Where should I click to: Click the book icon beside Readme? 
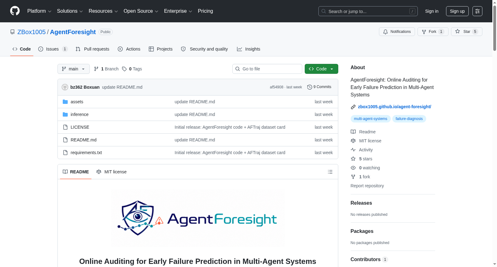[x=353, y=132]
